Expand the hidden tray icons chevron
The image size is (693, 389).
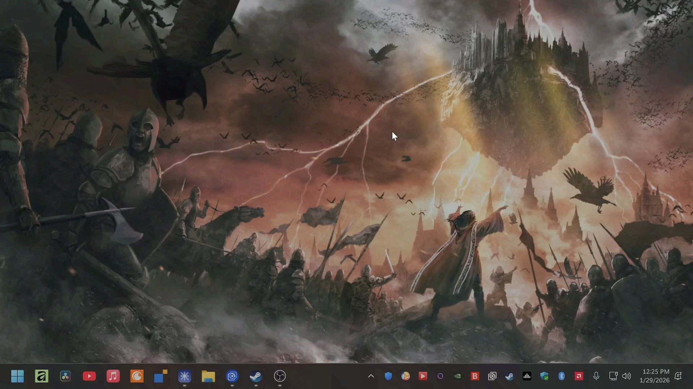point(371,376)
